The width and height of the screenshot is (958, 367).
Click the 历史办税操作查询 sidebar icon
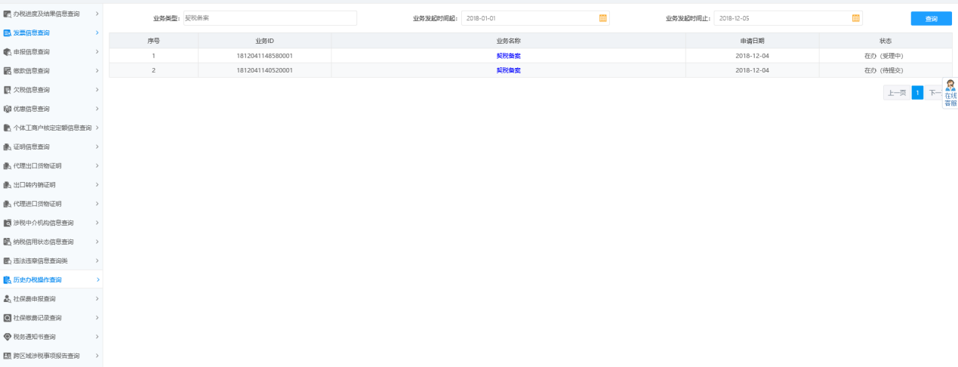(x=7, y=280)
